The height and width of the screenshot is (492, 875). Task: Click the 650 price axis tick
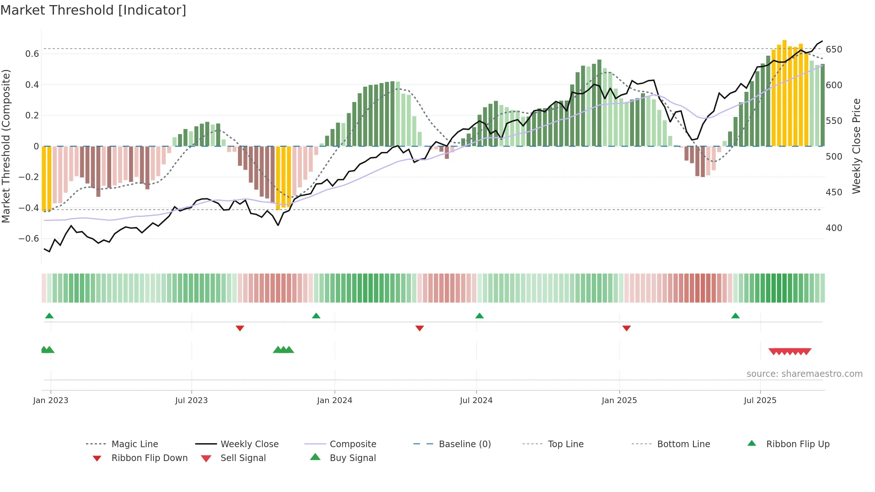[x=834, y=49]
